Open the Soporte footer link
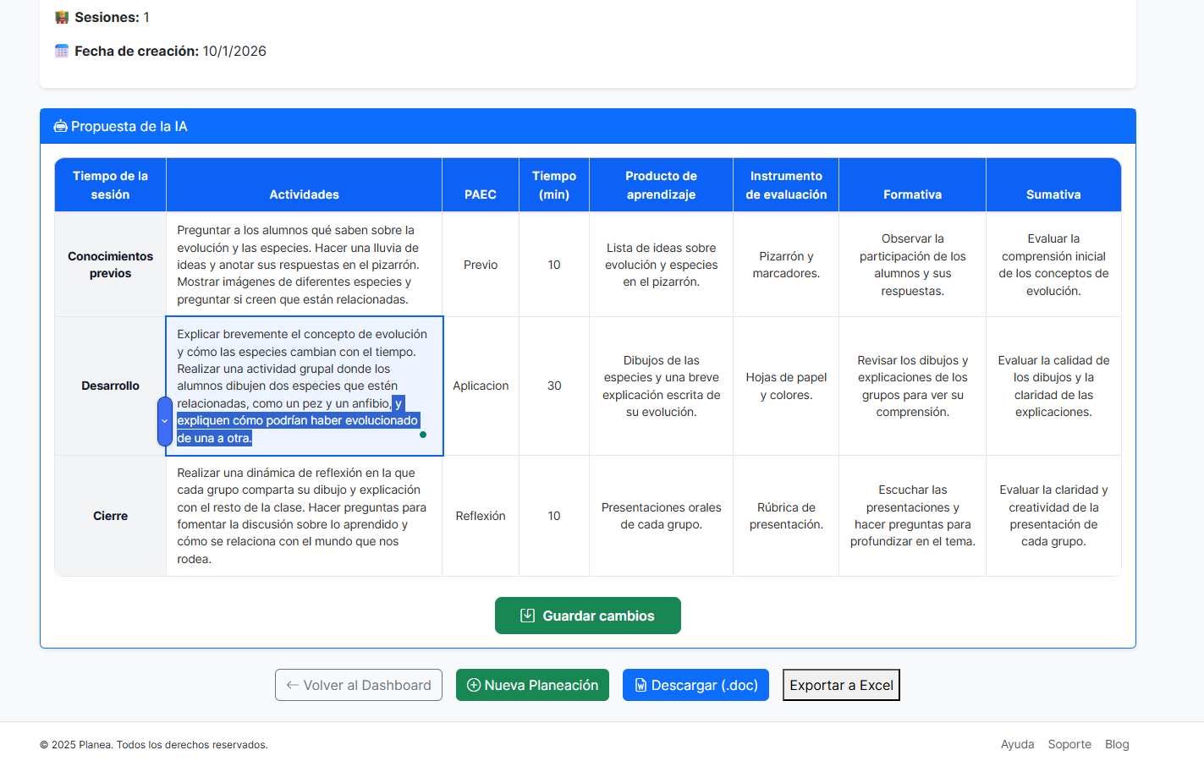Viewport: 1204px width, 761px height. 1069,745
